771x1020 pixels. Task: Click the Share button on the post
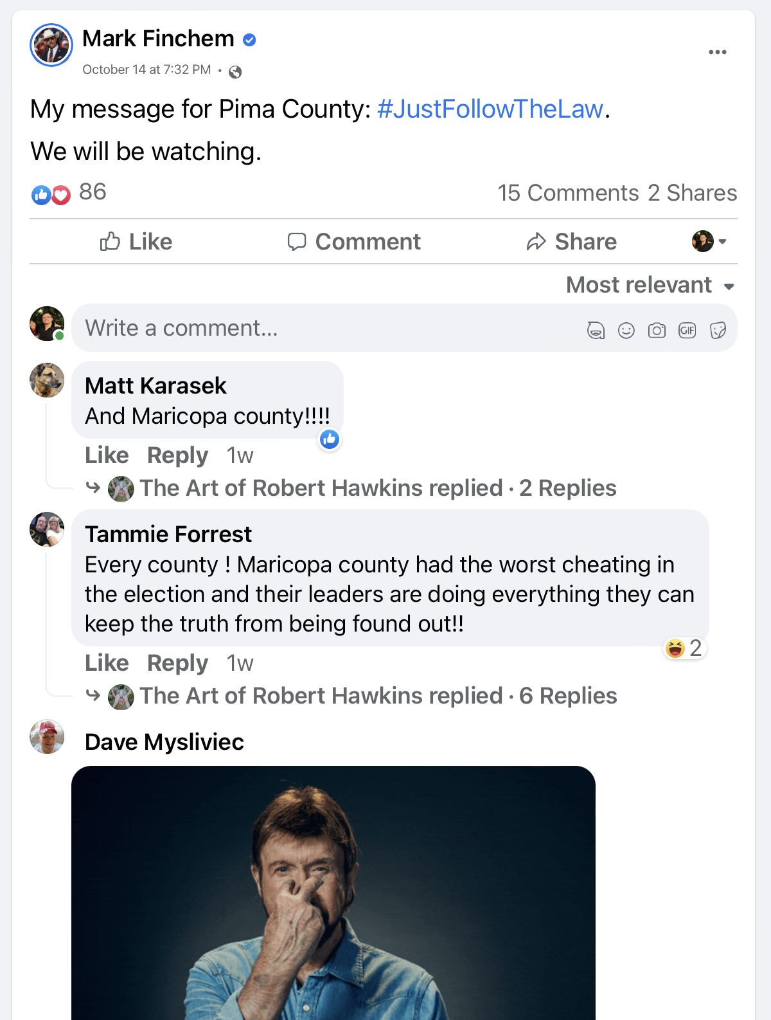(571, 242)
